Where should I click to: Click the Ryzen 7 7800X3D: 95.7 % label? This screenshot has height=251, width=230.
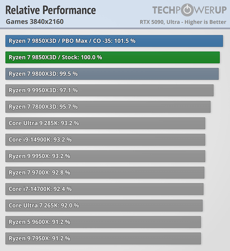(43, 107)
